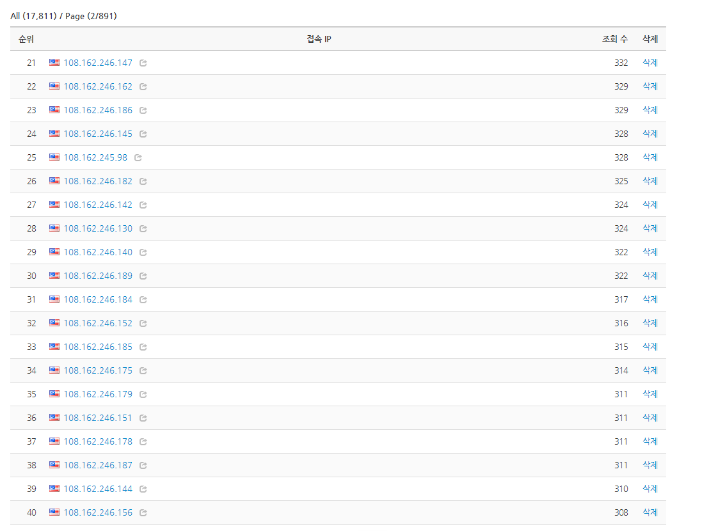The height and width of the screenshot is (531, 711).
Task: Select IP link 108.162.246.184
Action: pos(98,299)
